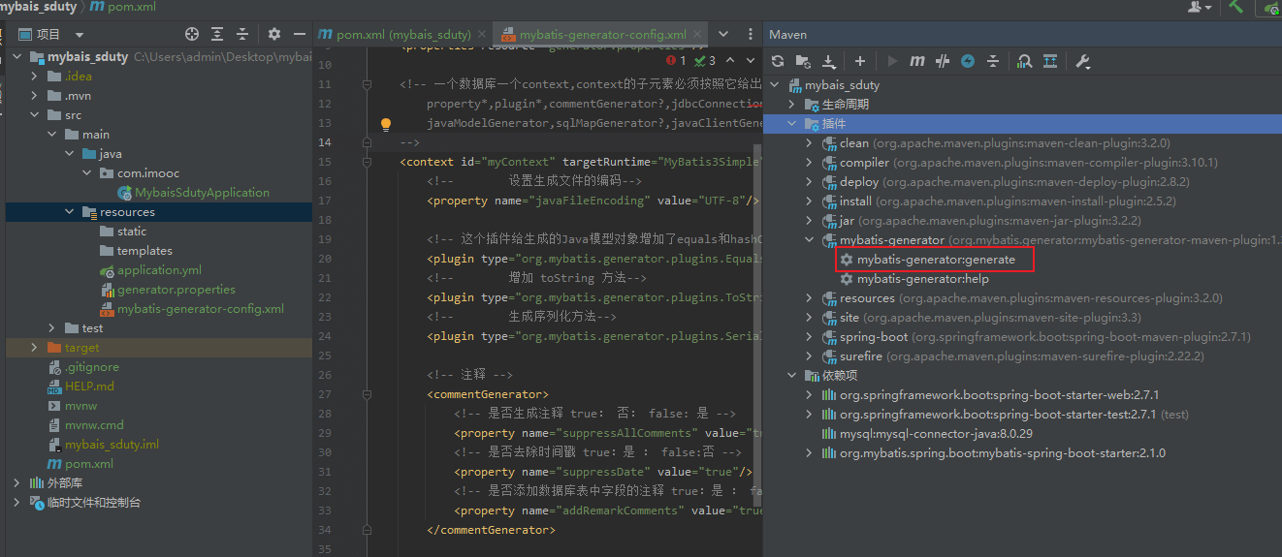Click fold marker on commentGenerator line
The width and height of the screenshot is (1282, 557).
click(368, 394)
